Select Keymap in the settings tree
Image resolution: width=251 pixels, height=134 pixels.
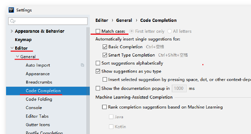tap(23, 39)
